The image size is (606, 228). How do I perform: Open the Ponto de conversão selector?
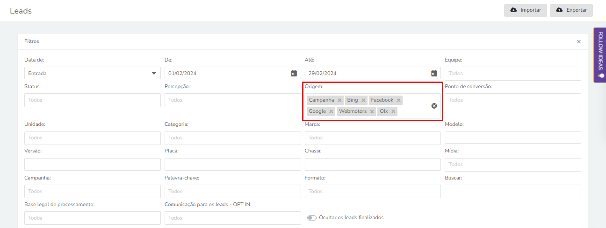[513, 100]
